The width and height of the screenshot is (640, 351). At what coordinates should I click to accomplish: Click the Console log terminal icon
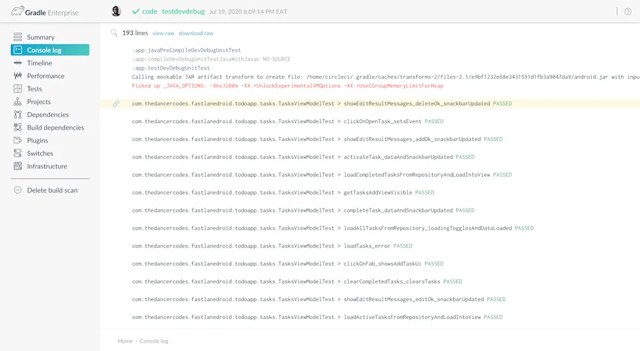click(x=18, y=50)
